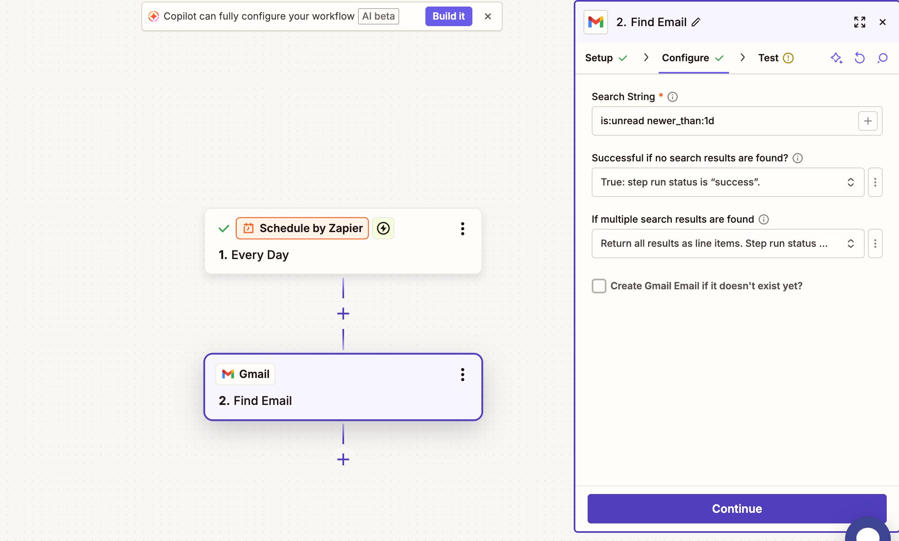Click the undo/refresh arrow icon

(859, 58)
